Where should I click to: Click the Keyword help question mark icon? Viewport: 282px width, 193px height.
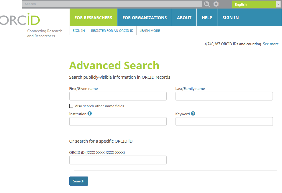click(x=193, y=113)
